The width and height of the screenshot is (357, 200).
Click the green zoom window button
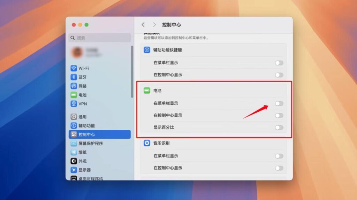tap(86, 25)
